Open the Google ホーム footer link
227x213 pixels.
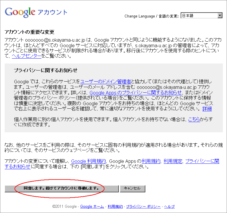tap(92, 207)
